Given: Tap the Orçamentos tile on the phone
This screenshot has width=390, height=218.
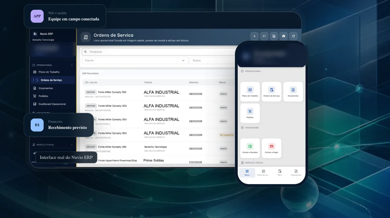Looking at the screenshot, I should (x=293, y=92).
